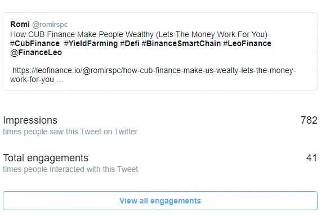The height and width of the screenshot is (222, 326).
Task: Click the engagements count 41
Action: [312, 158]
